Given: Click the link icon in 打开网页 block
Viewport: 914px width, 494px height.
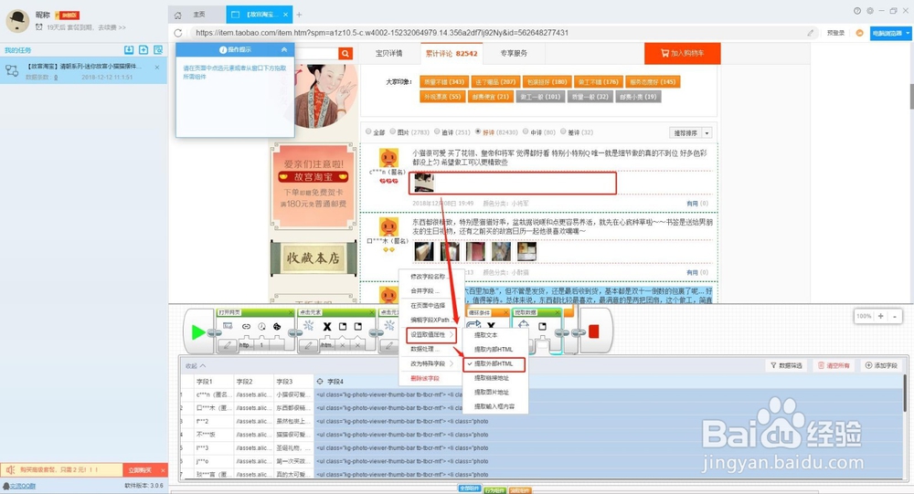Looking at the screenshot, I should [246, 327].
